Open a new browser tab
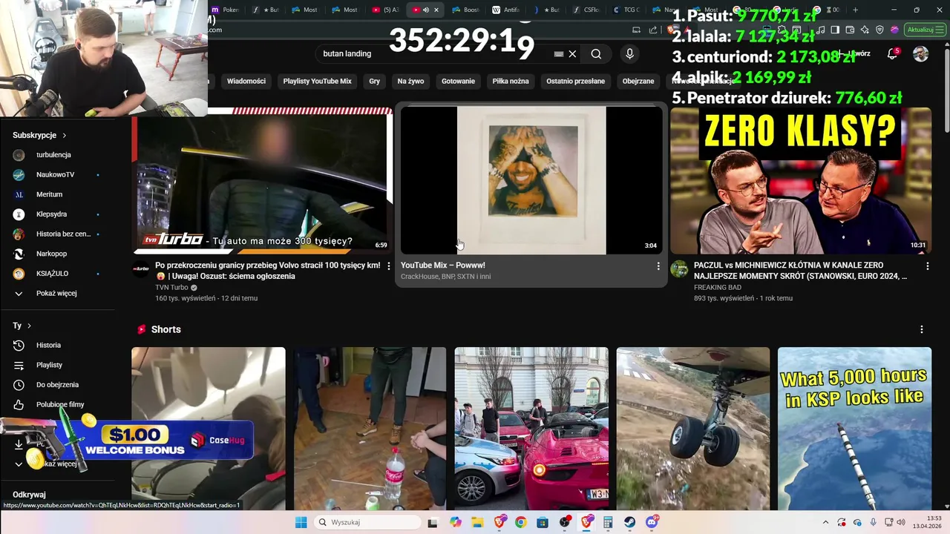This screenshot has width=950, height=534. tap(855, 10)
